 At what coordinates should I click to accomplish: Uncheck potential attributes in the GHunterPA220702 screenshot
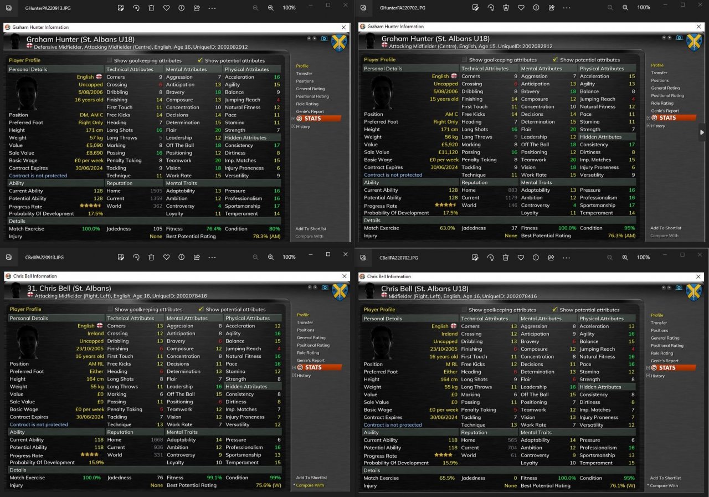[555, 60]
